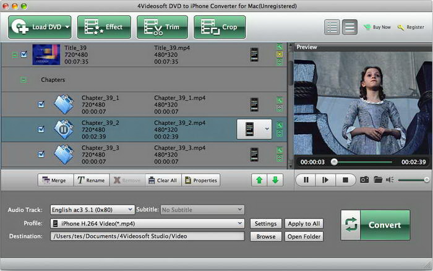Click the wrench settings icon for Title_39

coord(280,47)
